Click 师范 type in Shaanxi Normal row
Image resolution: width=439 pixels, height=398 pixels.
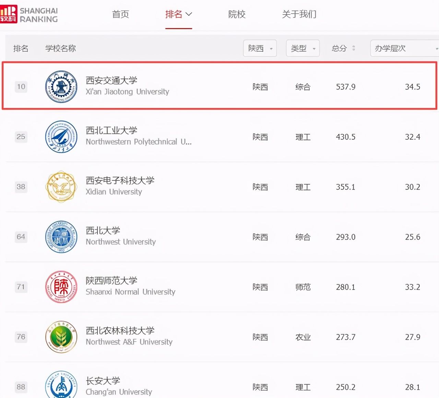coord(303,287)
